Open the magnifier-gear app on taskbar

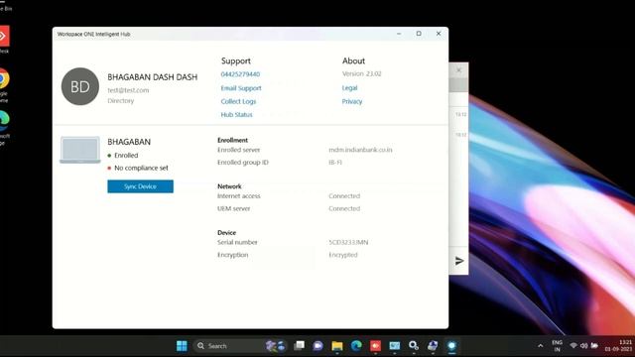414,346
